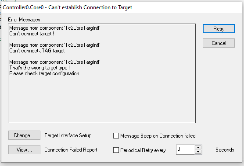Decrease retry seconds with down arrow
Viewport: 244px width, 166px height.
point(198,152)
